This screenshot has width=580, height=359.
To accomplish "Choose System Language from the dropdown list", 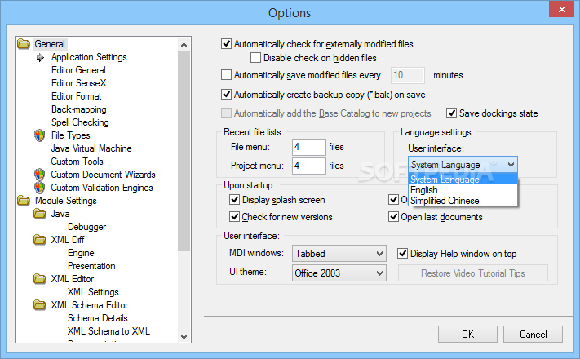I will coord(463,179).
